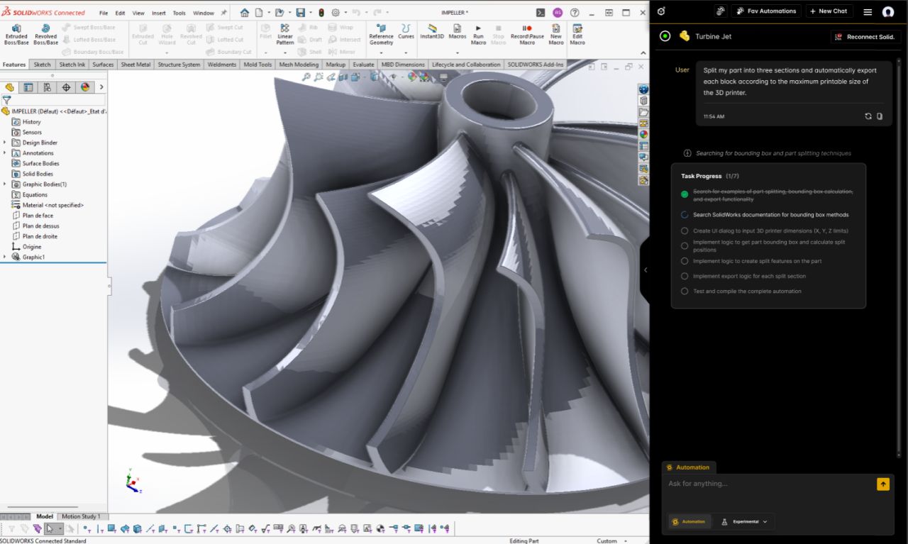Switch to the Motion Study 1 tab

click(x=81, y=516)
